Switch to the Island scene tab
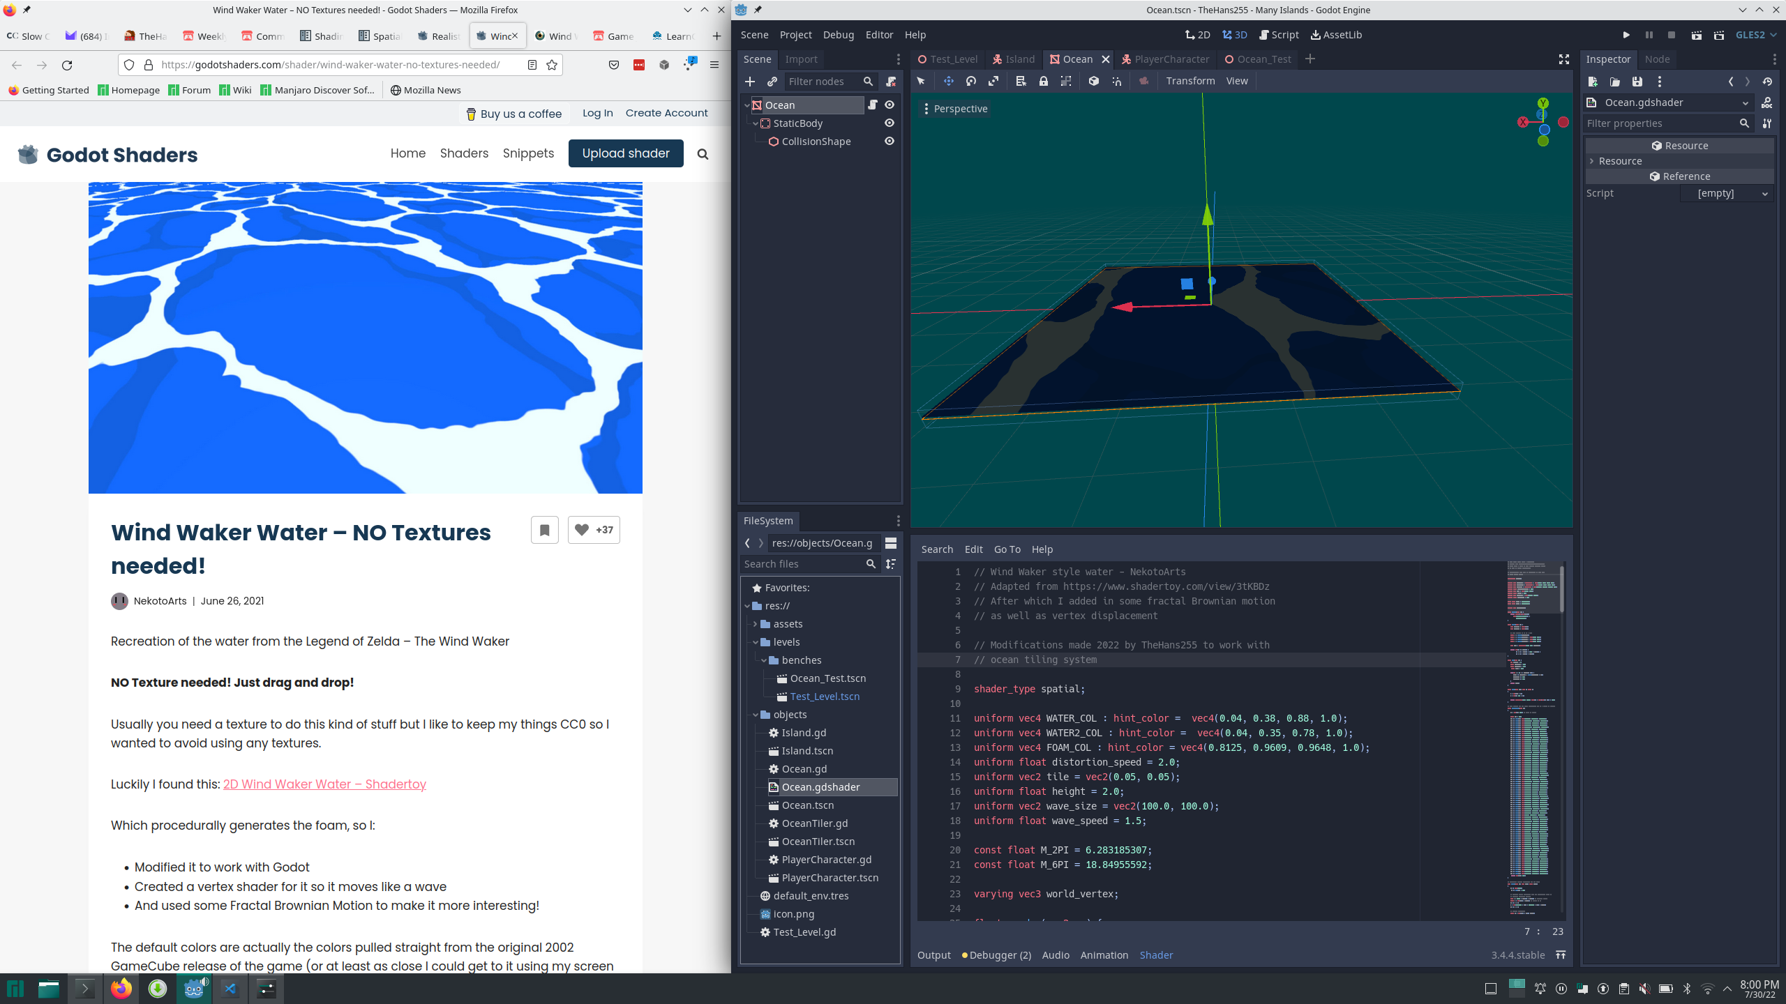This screenshot has width=1786, height=1004. 1014,59
